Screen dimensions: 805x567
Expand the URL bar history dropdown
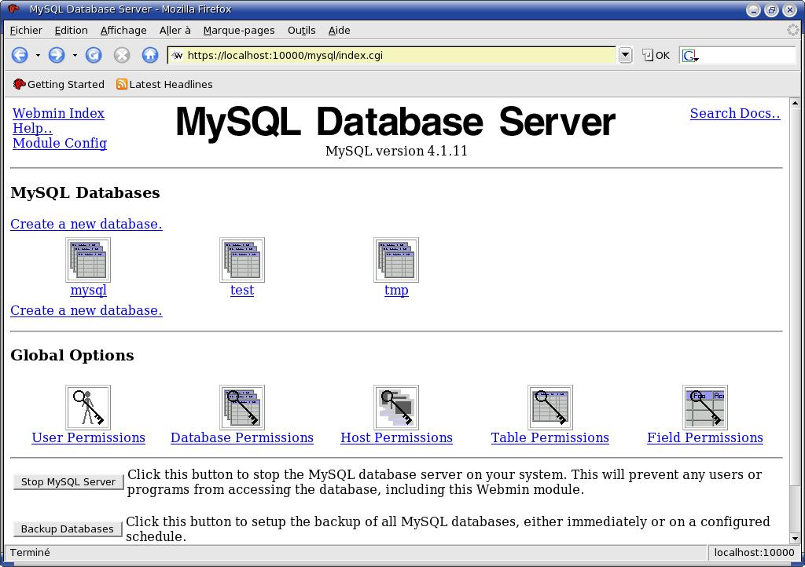625,55
